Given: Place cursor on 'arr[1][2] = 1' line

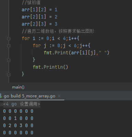Looking at the screenshot, I should 40,10.
